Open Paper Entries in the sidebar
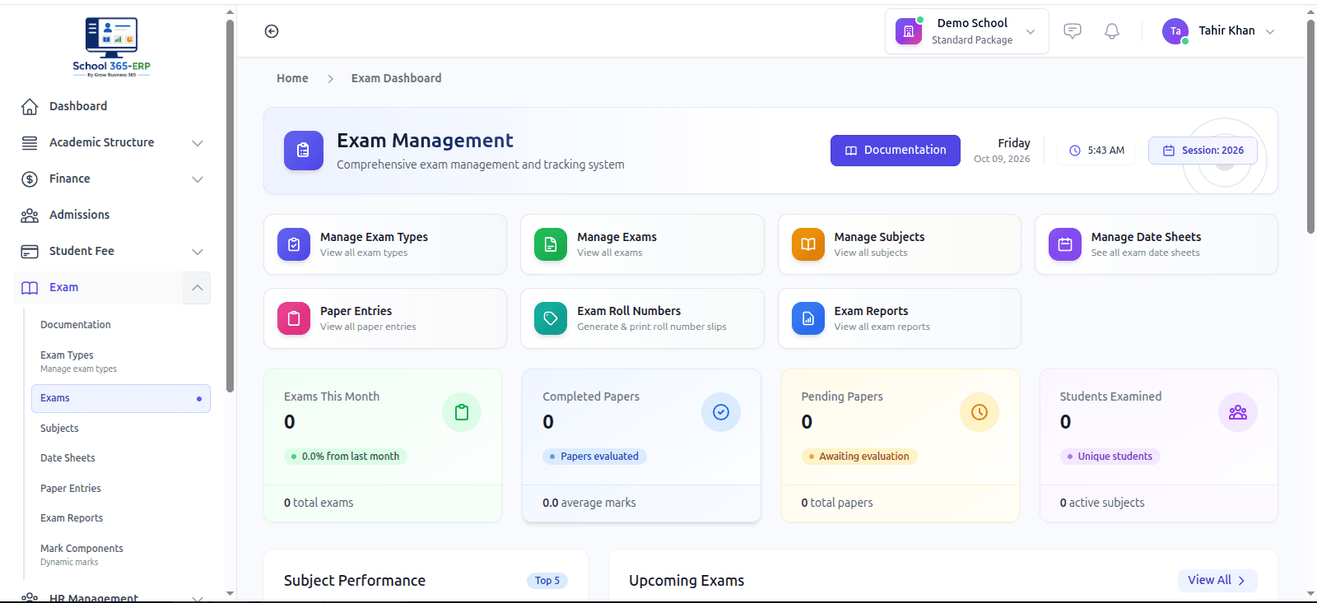 71,489
